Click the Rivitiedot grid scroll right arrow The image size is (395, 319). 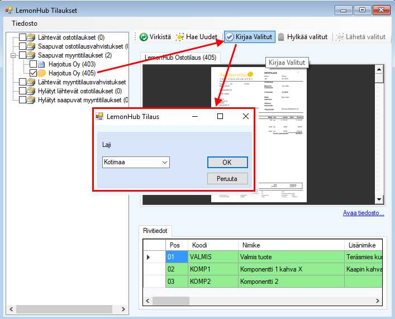[x=377, y=301]
